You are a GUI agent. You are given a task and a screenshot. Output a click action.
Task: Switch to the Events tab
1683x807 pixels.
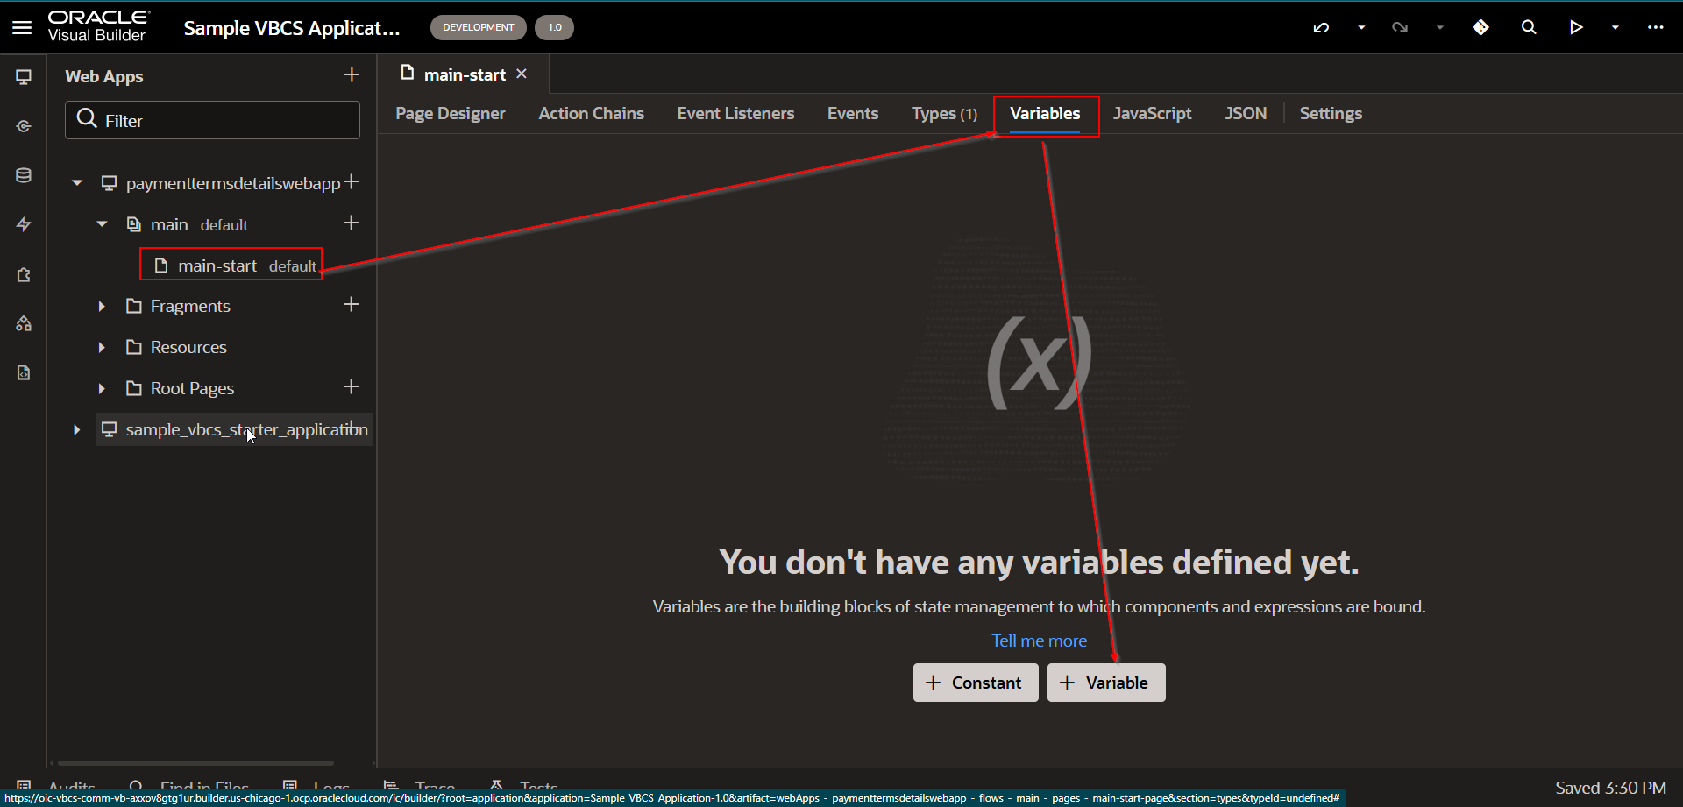[853, 113]
